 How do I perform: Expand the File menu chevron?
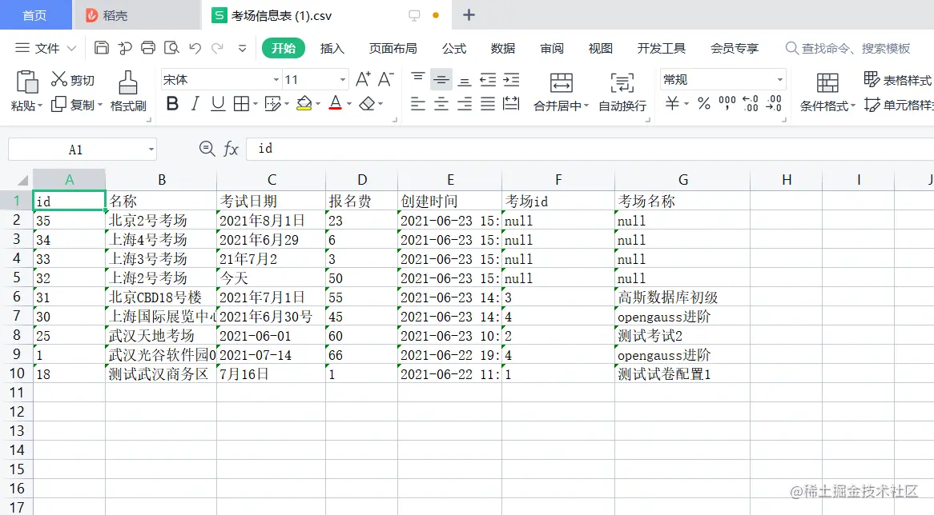point(71,48)
